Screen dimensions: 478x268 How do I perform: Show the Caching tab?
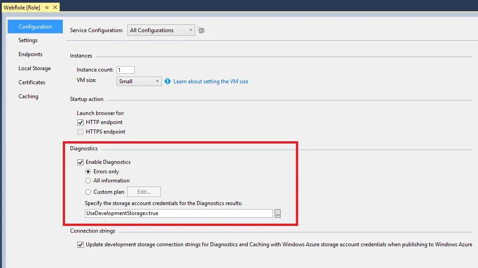(28, 96)
